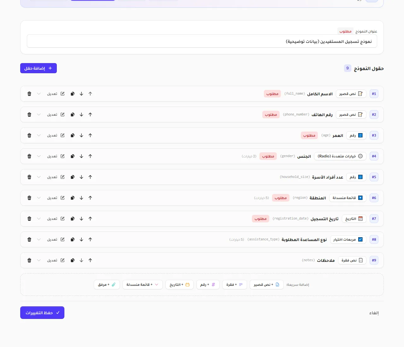404x347 pixels.
Task: Quick add a رقم field
Action: click(x=208, y=285)
